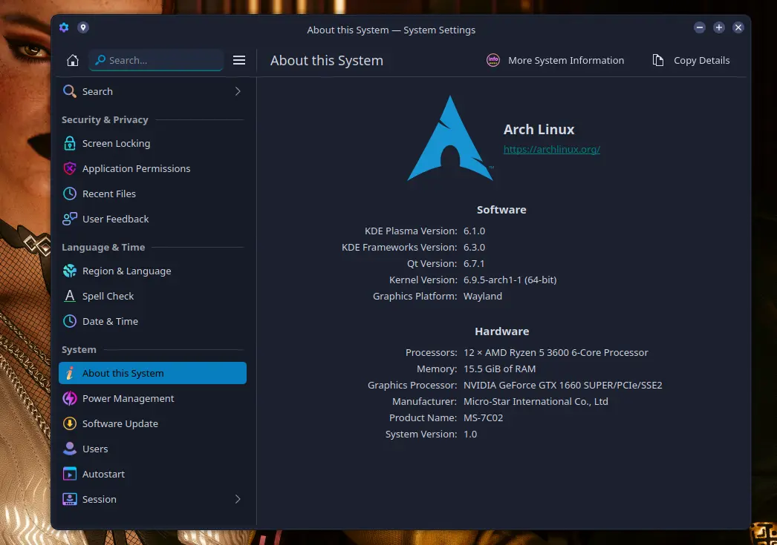Click the More System Information info icon
The width and height of the screenshot is (777, 545).
click(493, 60)
